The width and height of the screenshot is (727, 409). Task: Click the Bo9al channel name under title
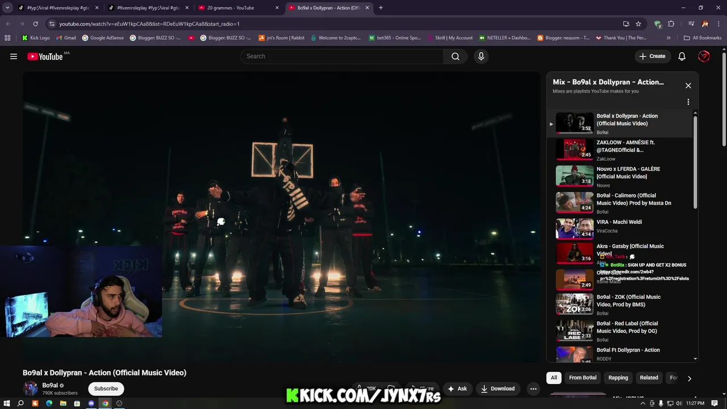pyautogui.click(x=50, y=385)
